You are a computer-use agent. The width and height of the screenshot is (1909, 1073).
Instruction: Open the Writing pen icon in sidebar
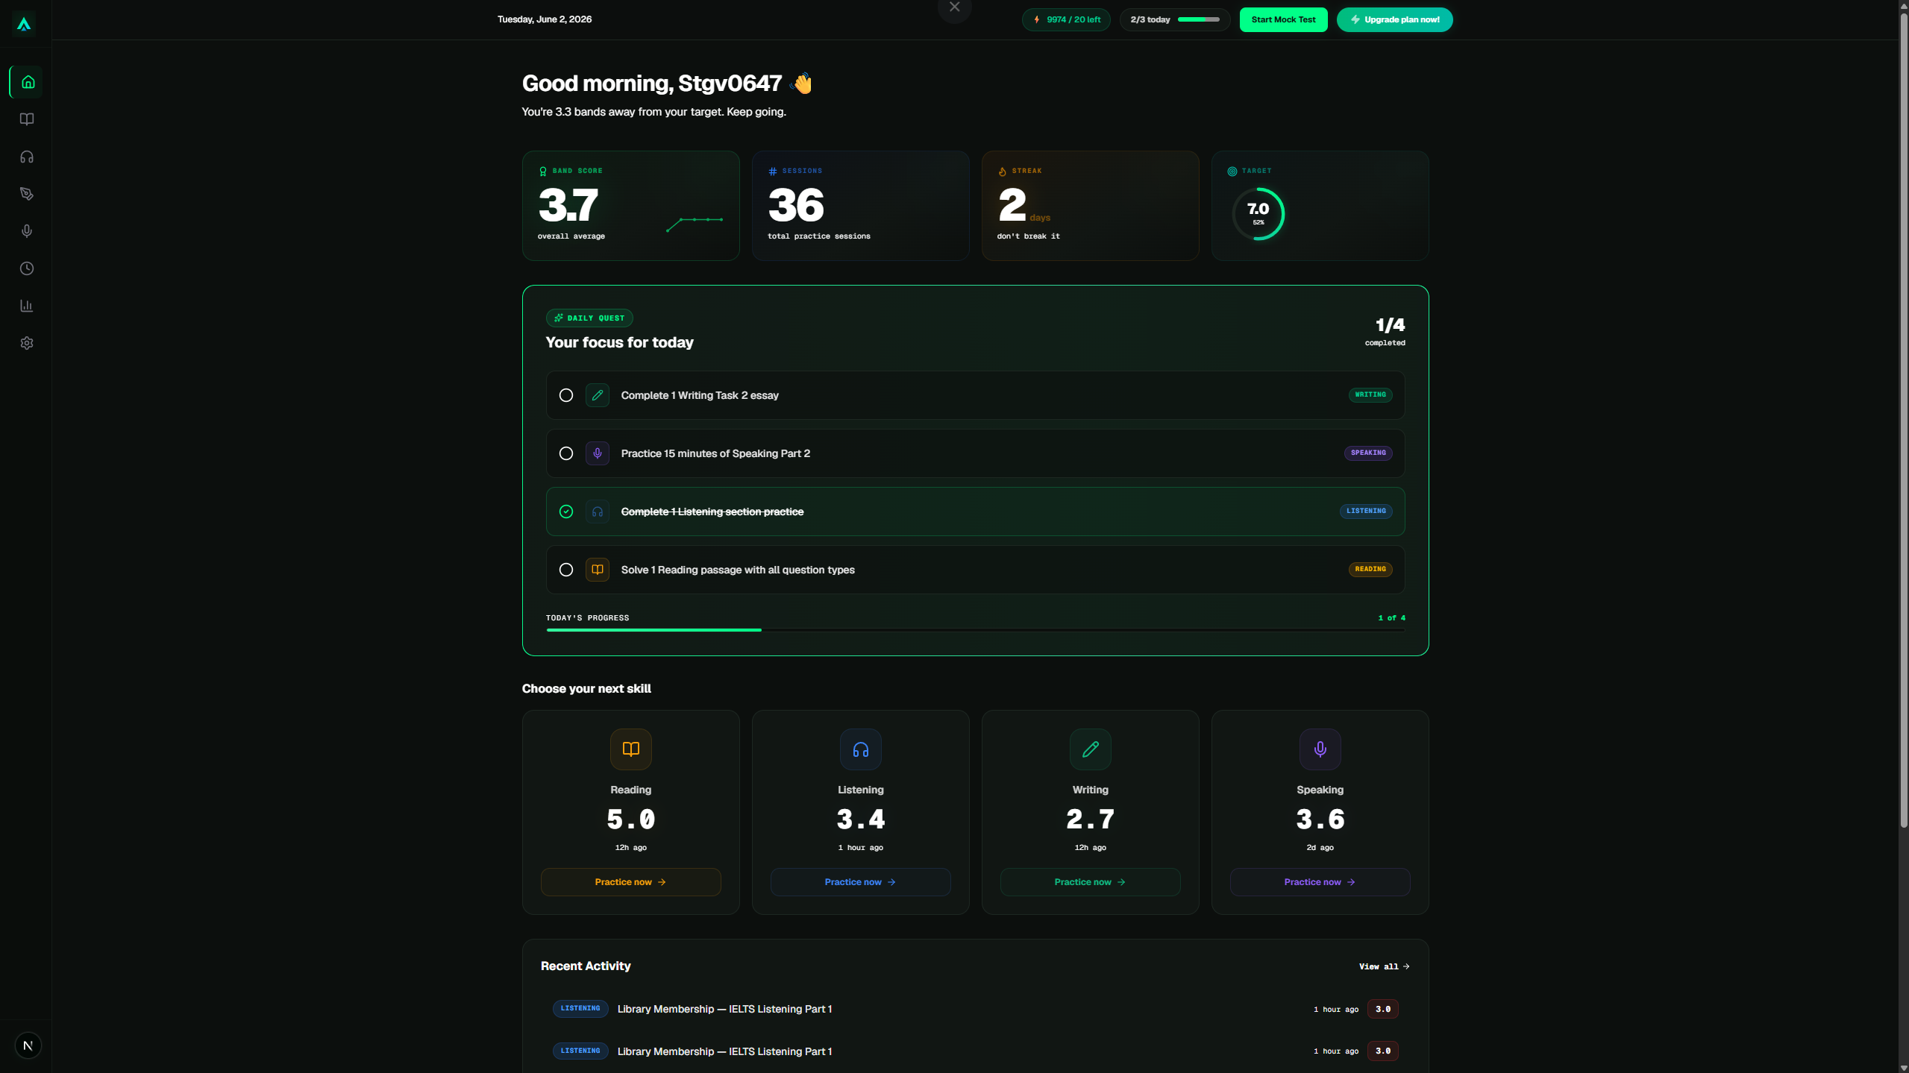[x=27, y=194]
